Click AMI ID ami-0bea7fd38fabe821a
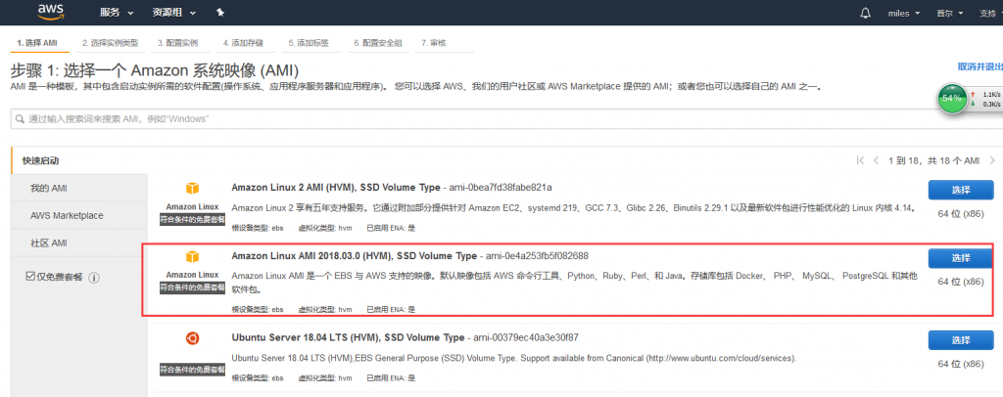 tap(501, 188)
